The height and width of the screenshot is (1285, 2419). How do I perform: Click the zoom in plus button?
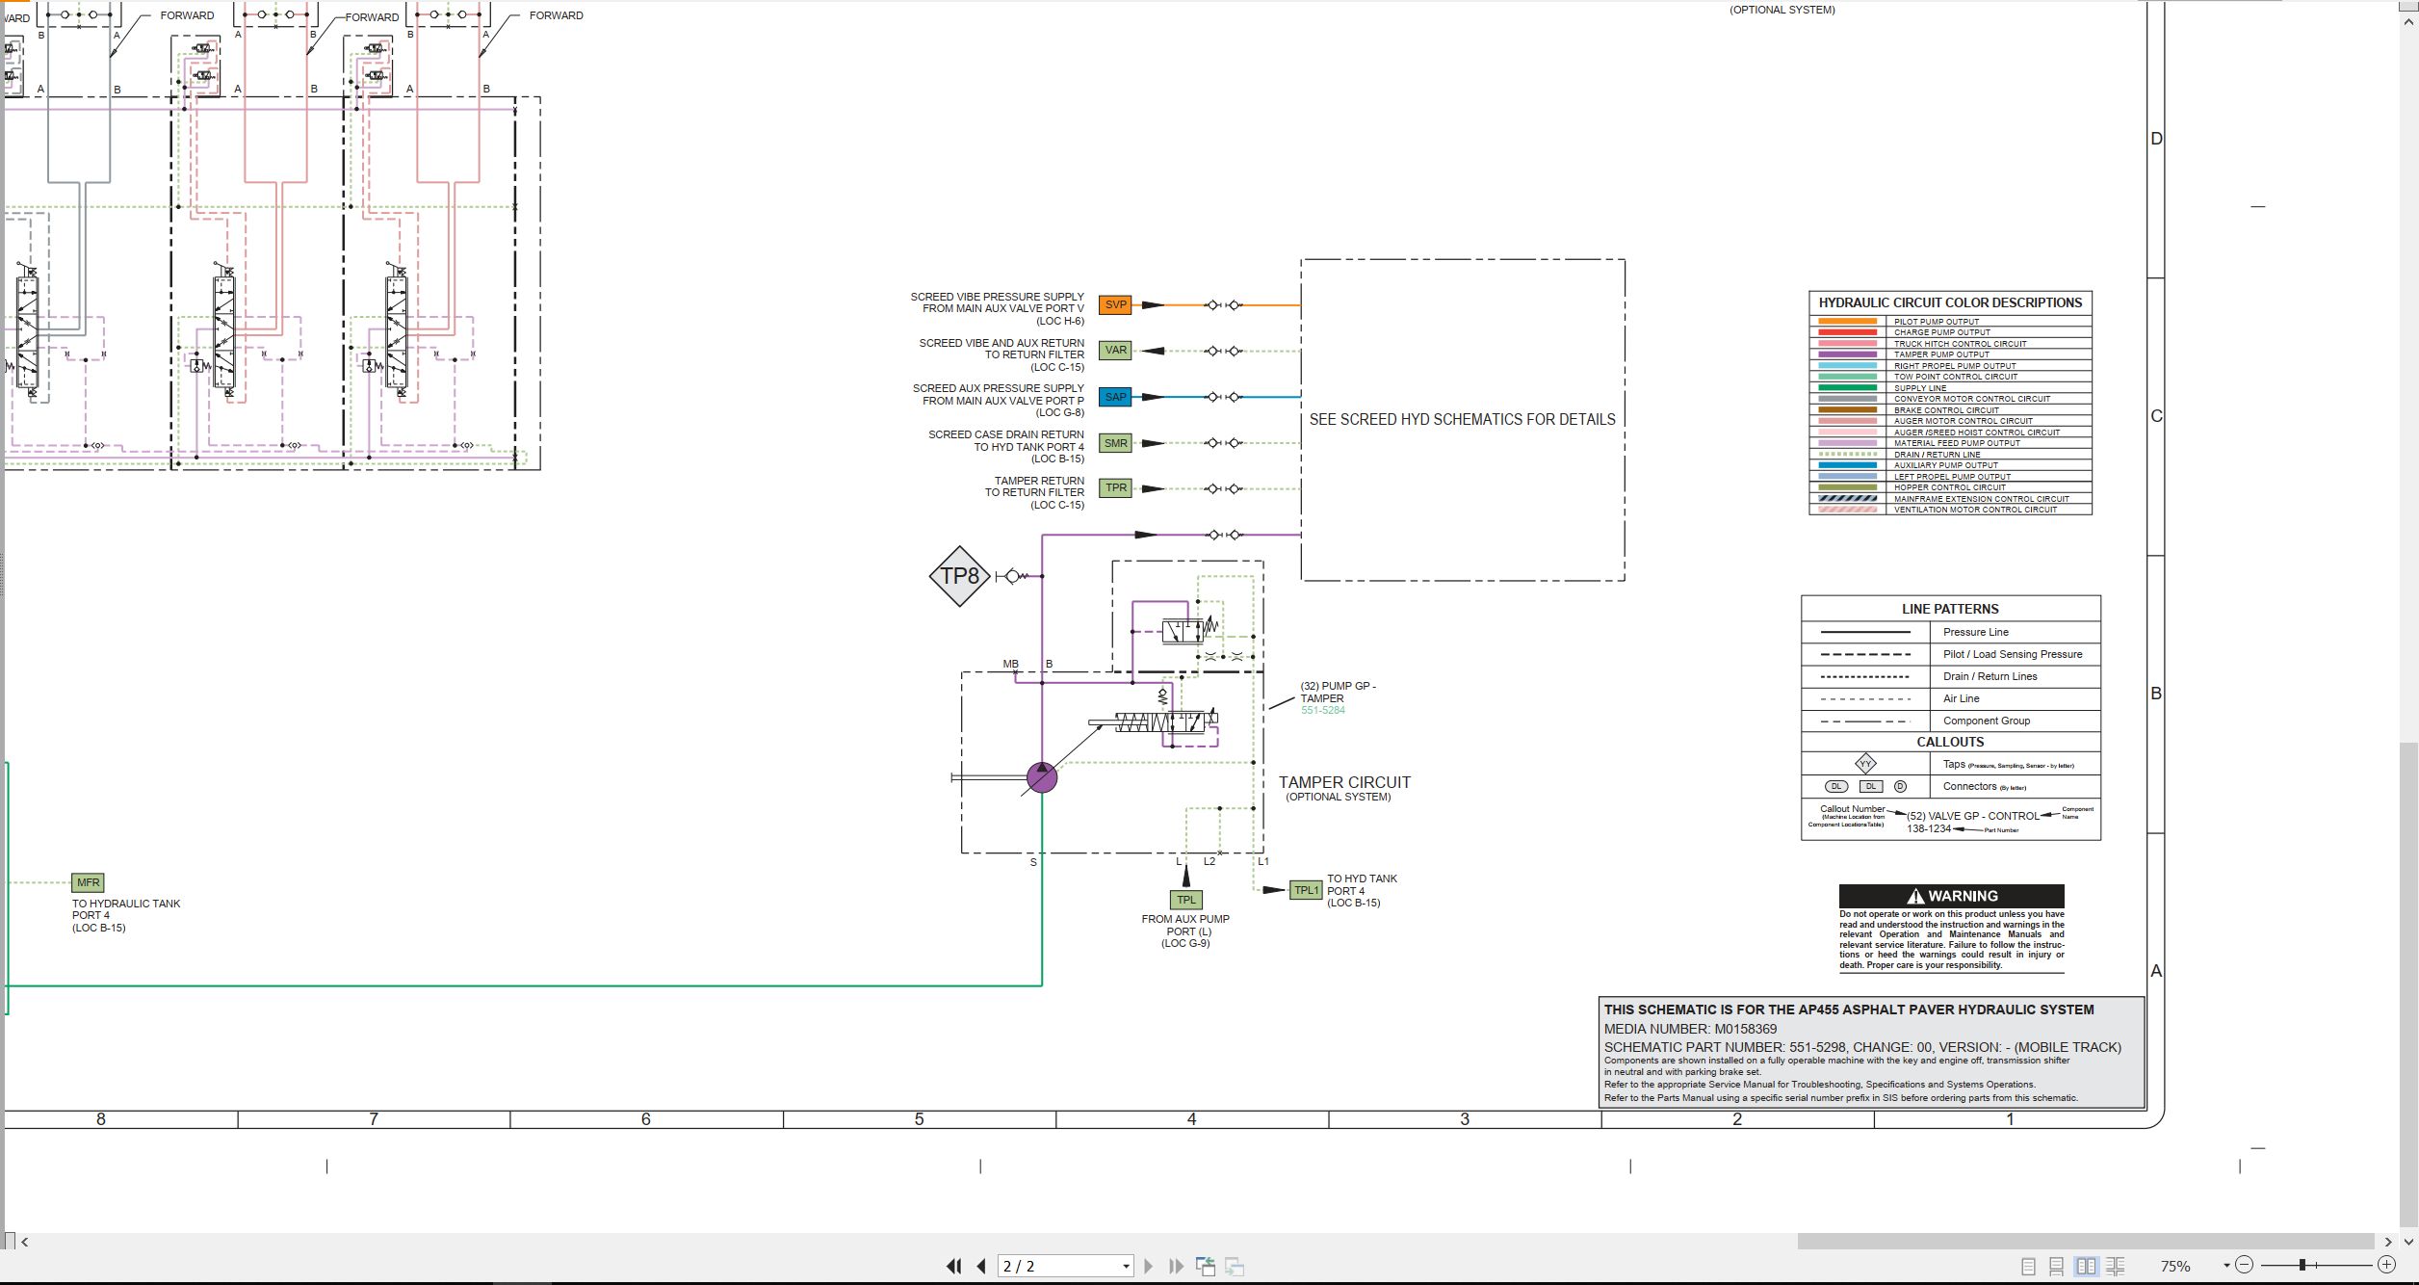[2386, 1265]
